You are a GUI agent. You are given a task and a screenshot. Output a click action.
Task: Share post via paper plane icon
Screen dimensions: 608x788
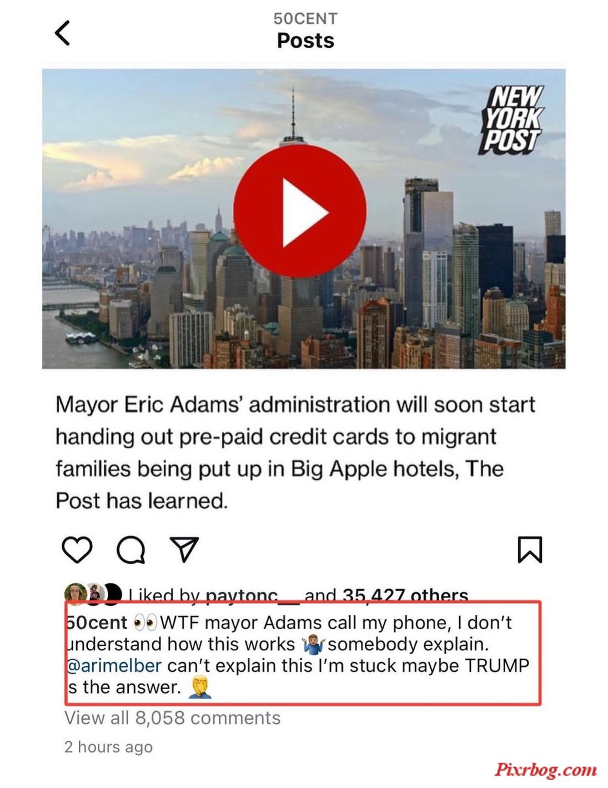pyautogui.click(x=184, y=549)
